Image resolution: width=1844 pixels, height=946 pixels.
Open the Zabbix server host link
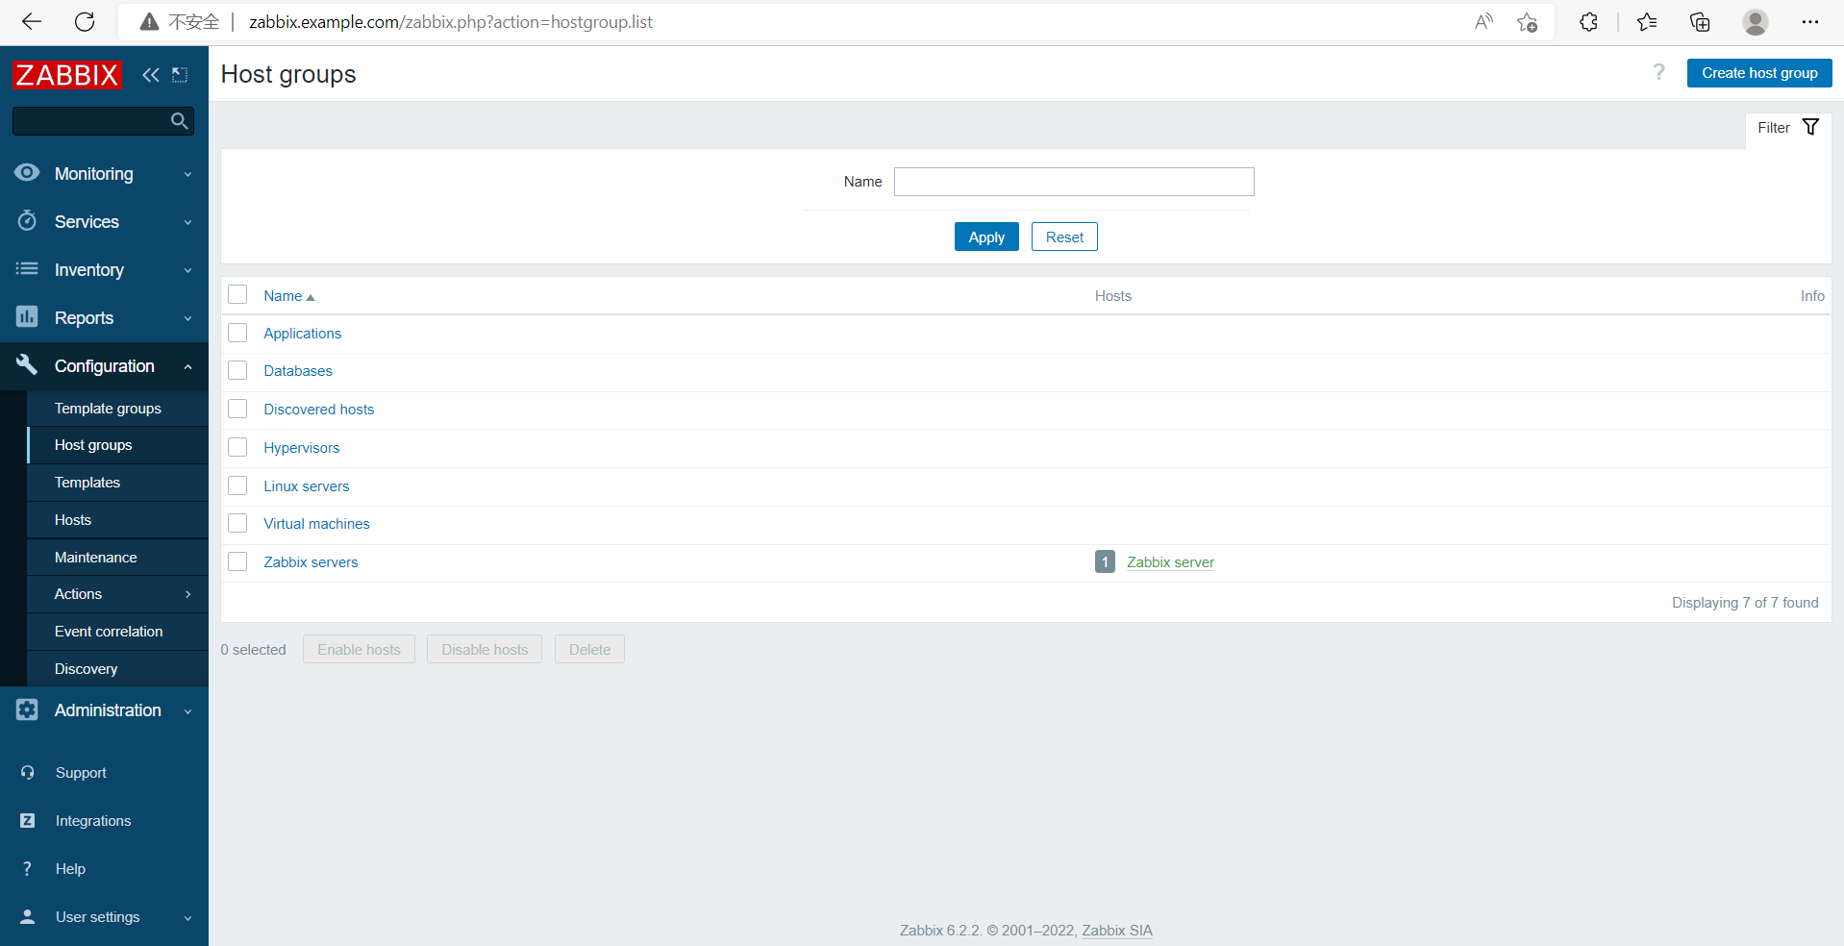(x=1170, y=562)
